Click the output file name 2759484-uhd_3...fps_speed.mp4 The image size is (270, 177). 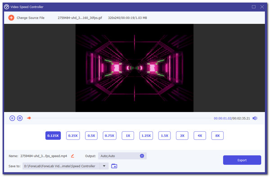coord(44,156)
